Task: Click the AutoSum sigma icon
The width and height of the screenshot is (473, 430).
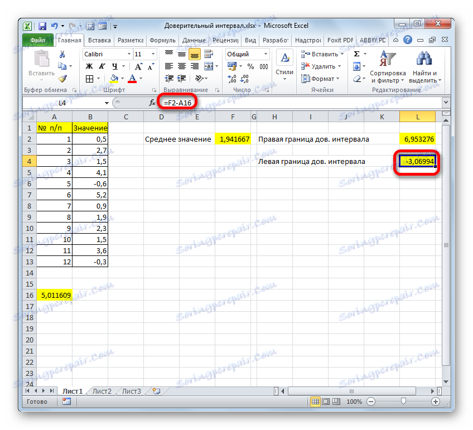Action: point(356,54)
